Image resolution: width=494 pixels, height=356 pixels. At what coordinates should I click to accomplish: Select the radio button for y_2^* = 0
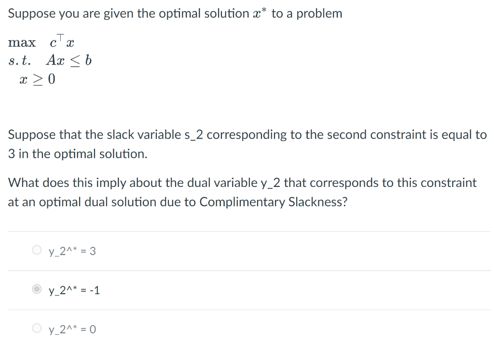click(x=37, y=328)
